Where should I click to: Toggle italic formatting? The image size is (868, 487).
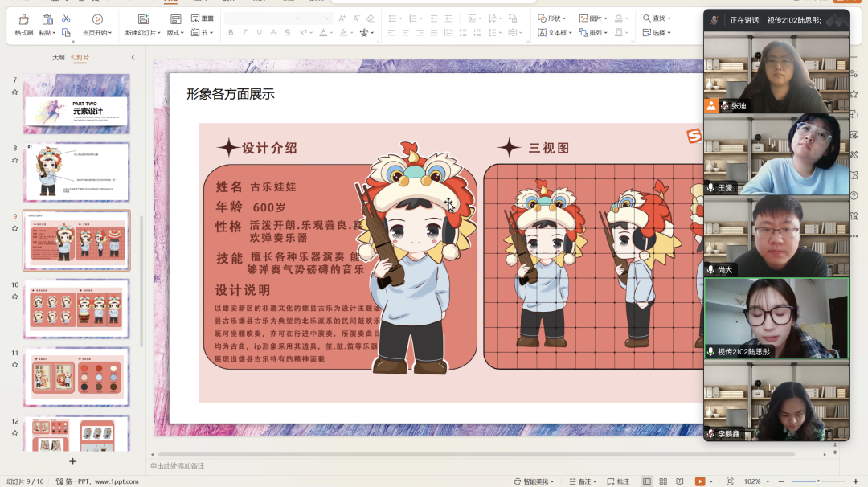point(244,31)
